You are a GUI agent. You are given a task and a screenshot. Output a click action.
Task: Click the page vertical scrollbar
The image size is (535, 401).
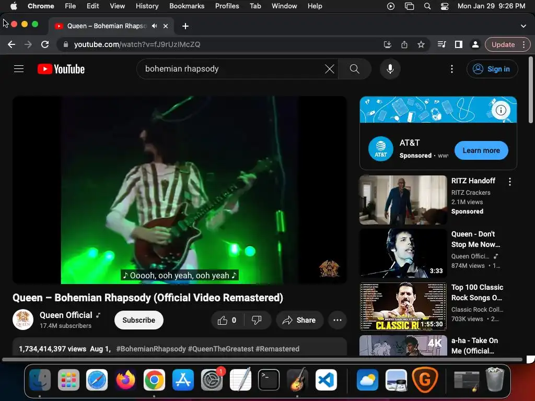click(x=531, y=90)
